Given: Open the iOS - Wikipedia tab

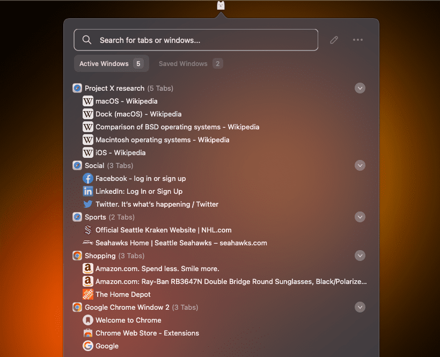Looking at the screenshot, I should [121, 152].
